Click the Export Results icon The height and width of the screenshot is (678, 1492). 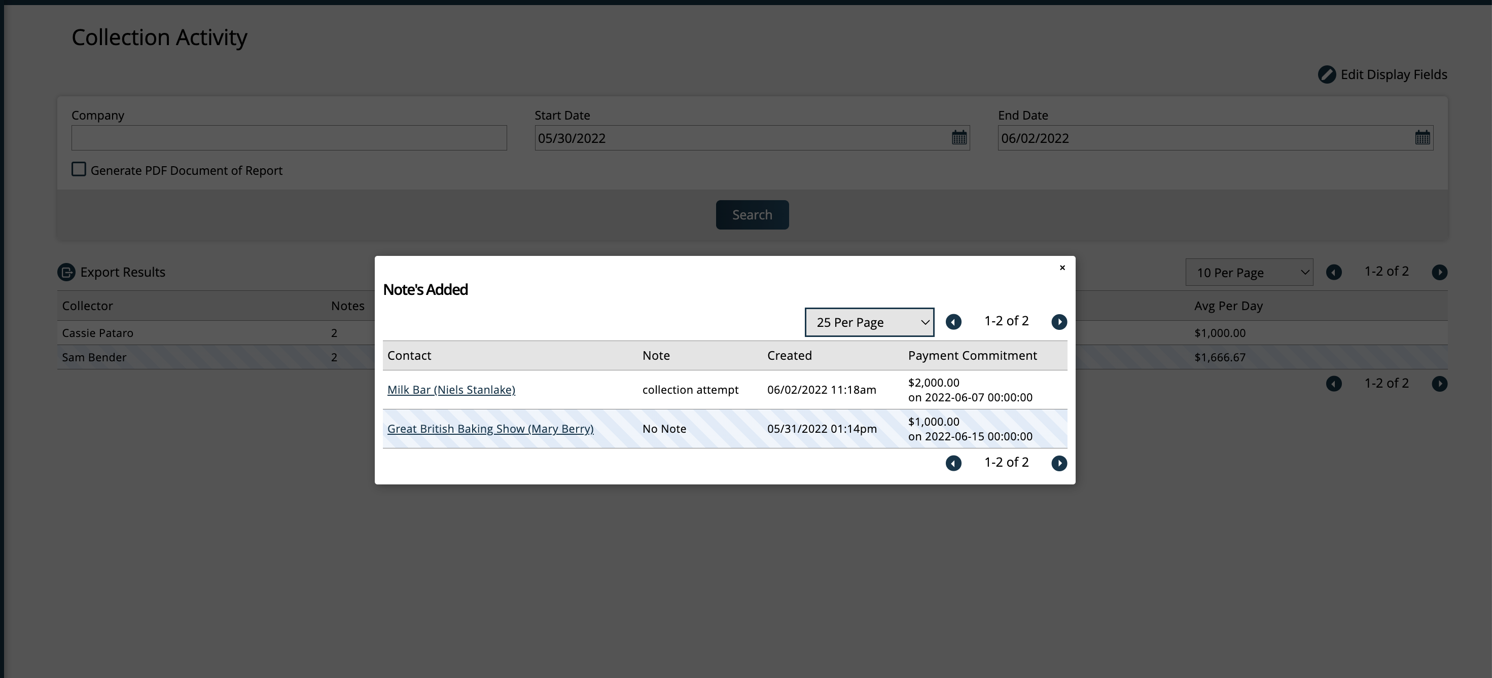(66, 272)
